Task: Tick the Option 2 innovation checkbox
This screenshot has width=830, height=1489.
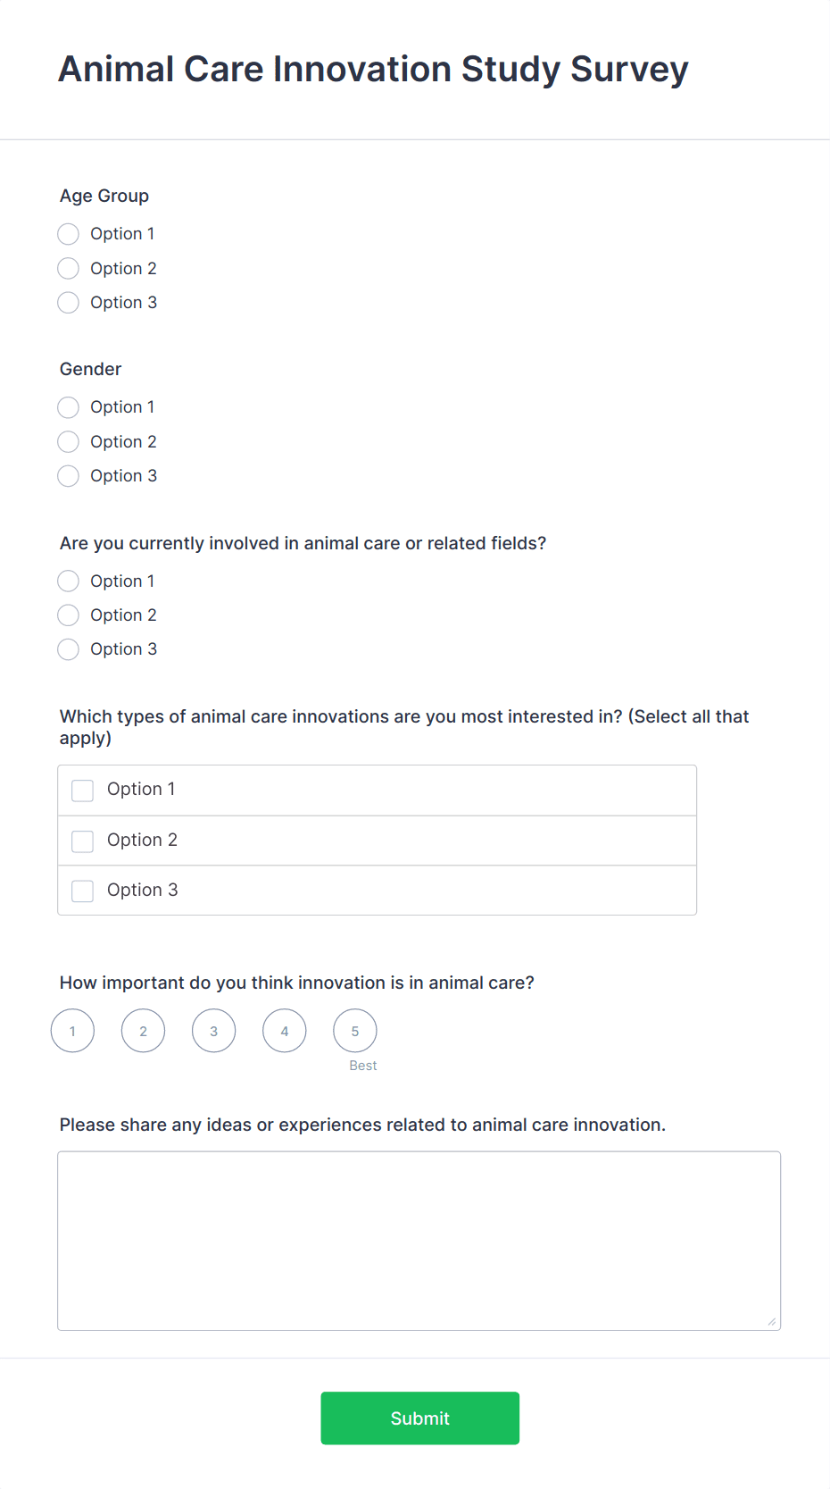Action: [x=83, y=841]
